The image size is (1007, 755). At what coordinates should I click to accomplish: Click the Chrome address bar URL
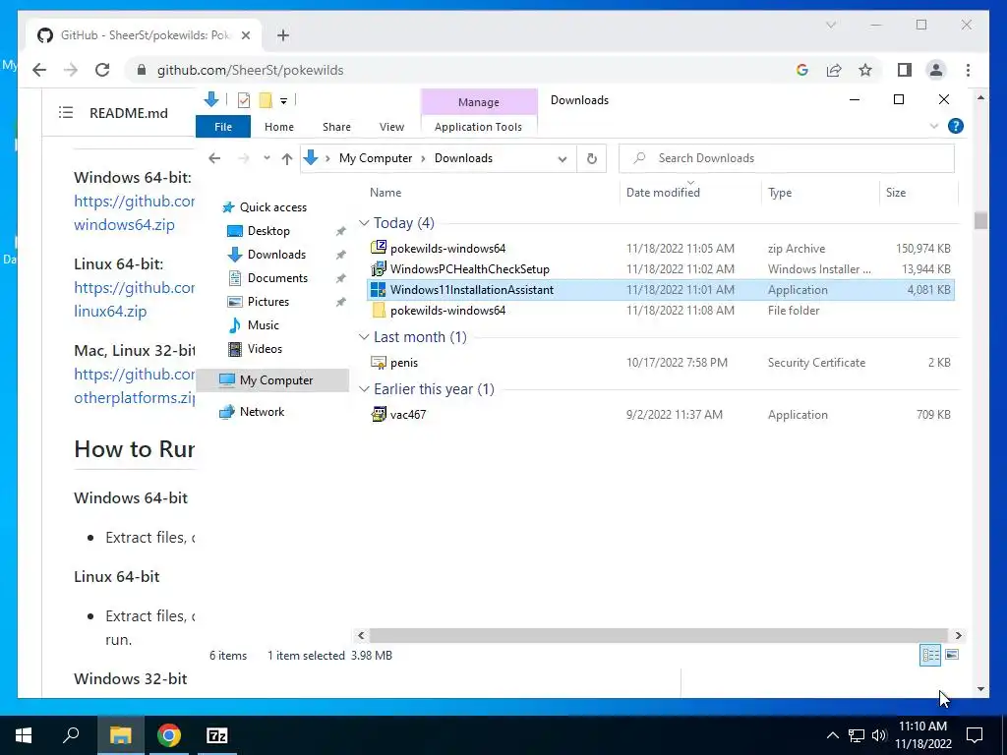250,70
